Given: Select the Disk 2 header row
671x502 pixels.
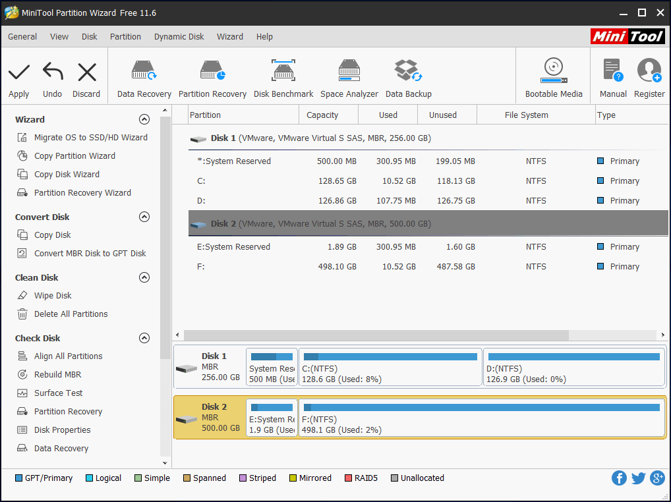Looking at the screenshot, I should (x=428, y=223).
